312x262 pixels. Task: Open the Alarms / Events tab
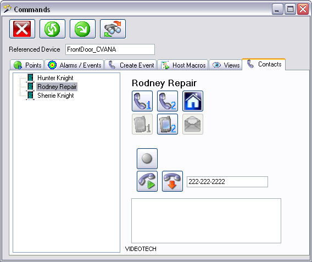(74, 65)
